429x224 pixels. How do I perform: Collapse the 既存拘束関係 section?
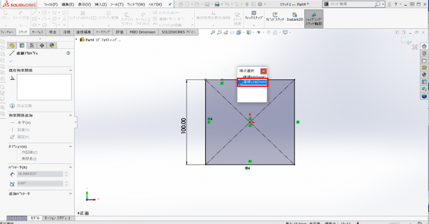click(x=70, y=71)
